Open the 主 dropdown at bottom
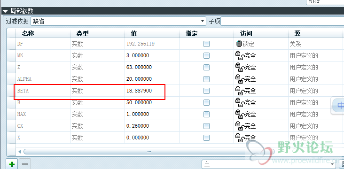 [x=269, y=164]
